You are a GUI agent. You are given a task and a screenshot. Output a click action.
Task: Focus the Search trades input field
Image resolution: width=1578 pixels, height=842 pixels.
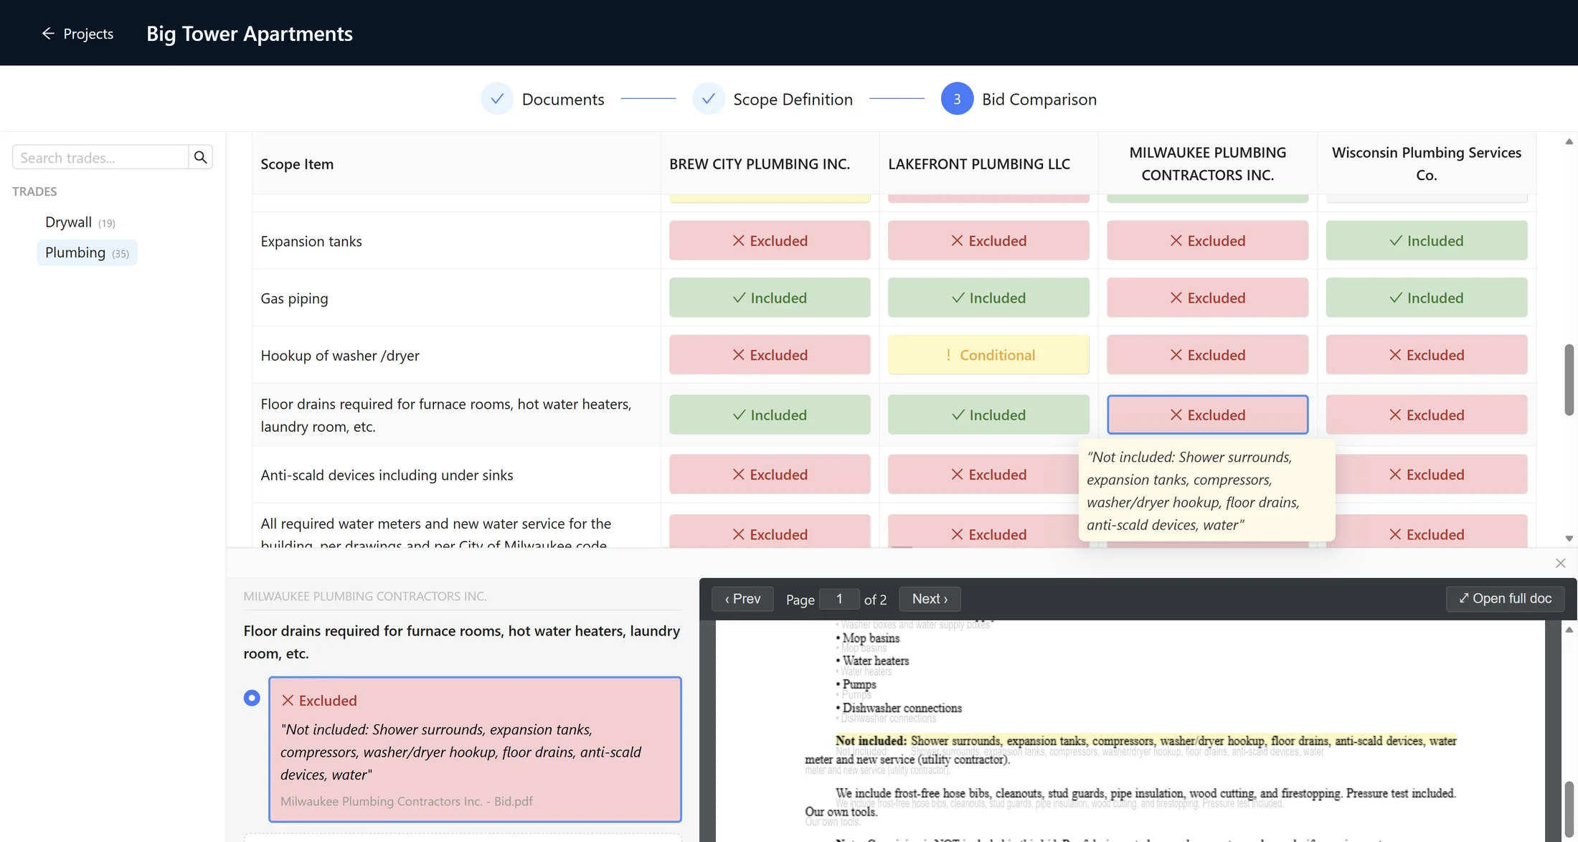pos(100,157)
